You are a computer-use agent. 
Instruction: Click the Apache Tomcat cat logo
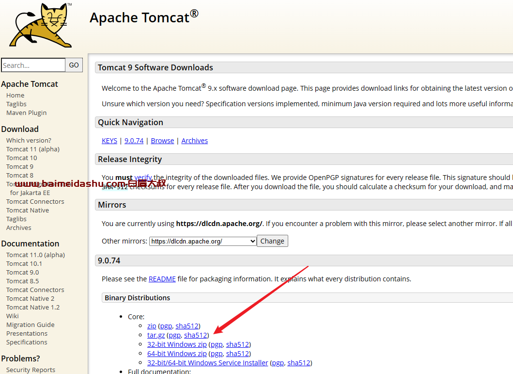(40, 25)
